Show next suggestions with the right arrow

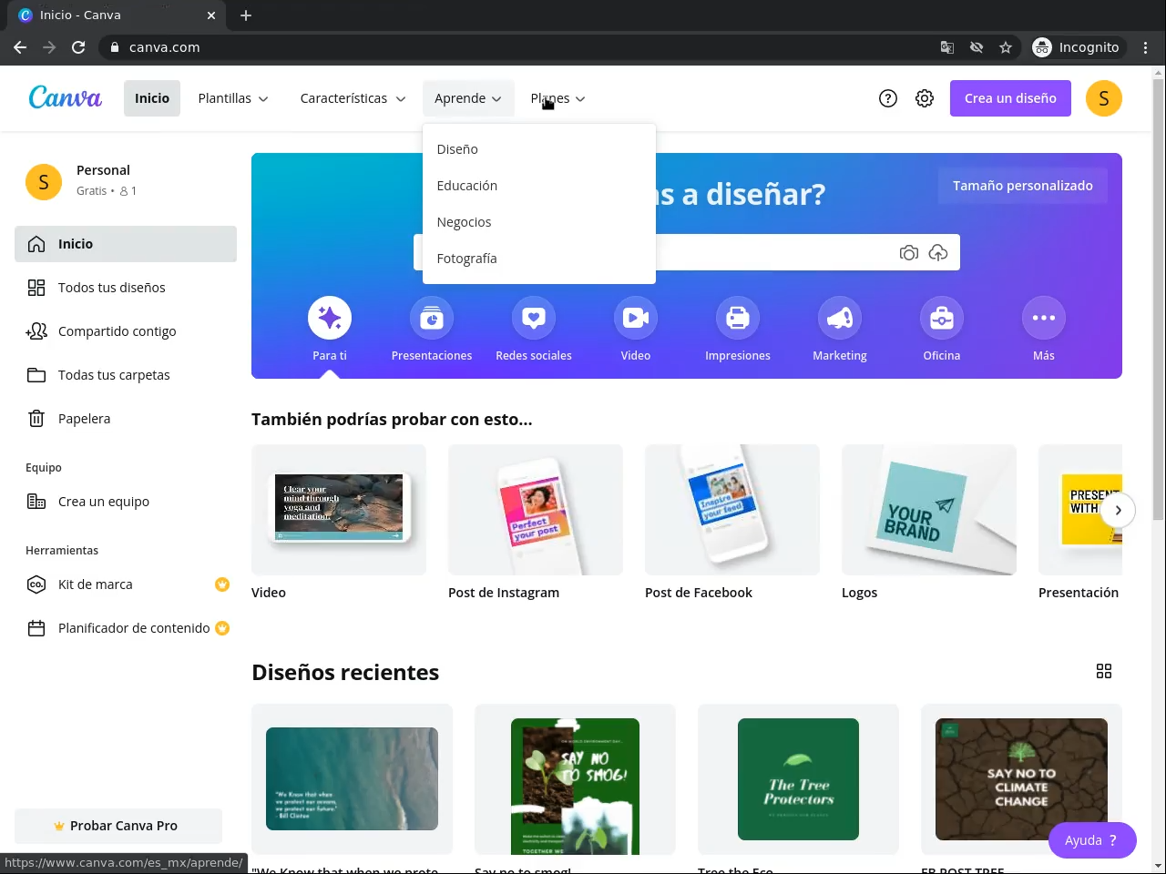1118,510
